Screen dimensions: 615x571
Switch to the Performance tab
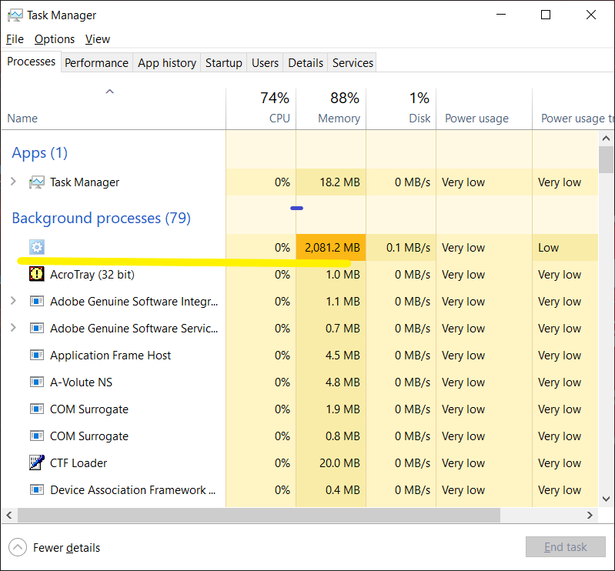96,63
